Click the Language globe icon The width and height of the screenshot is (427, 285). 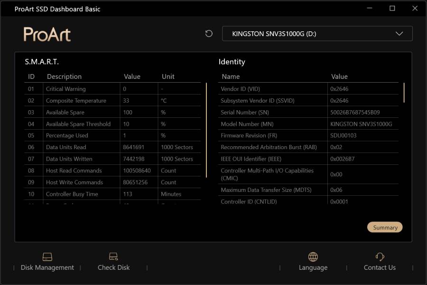point(313,256)
